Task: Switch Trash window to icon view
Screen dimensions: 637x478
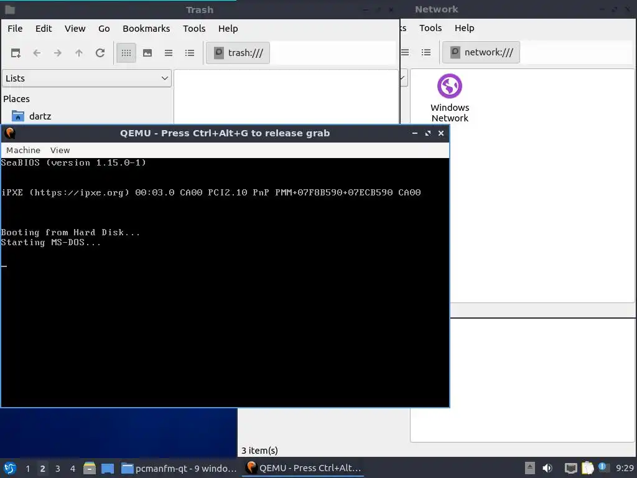Action: (126, 53)
